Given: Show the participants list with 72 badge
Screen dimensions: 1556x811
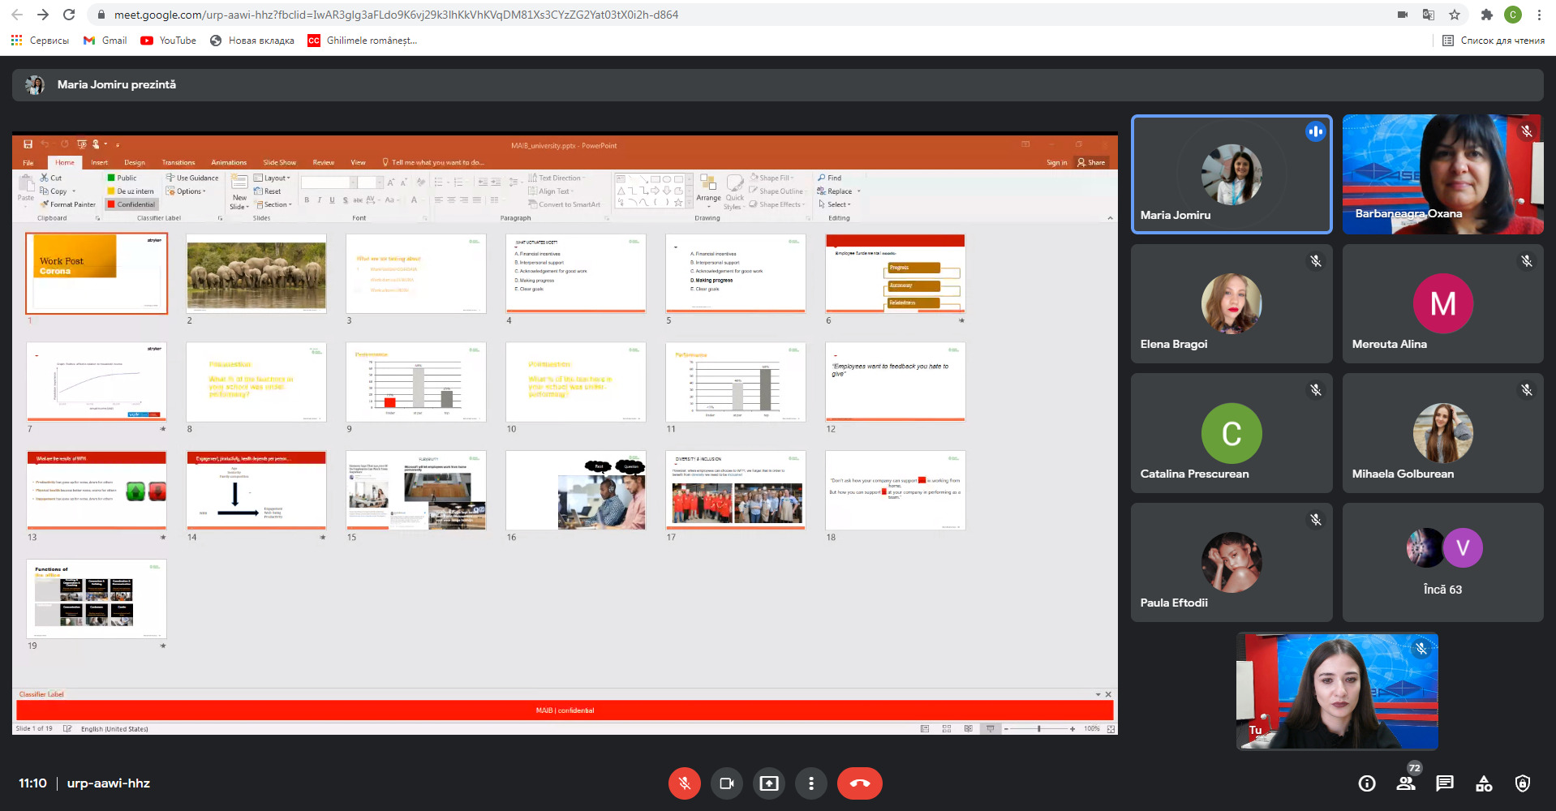Looking at the screenshot, I should (x=1406, y=783).
